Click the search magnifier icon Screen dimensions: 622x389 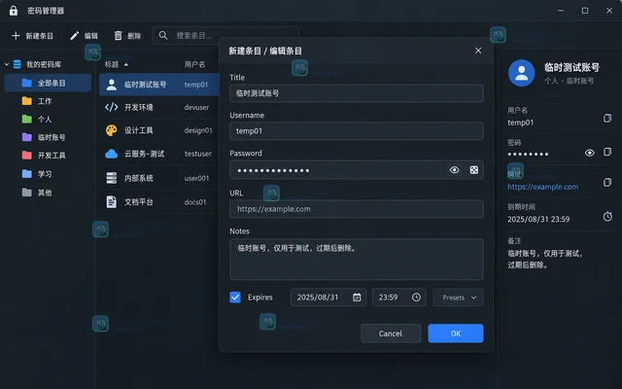163,35
